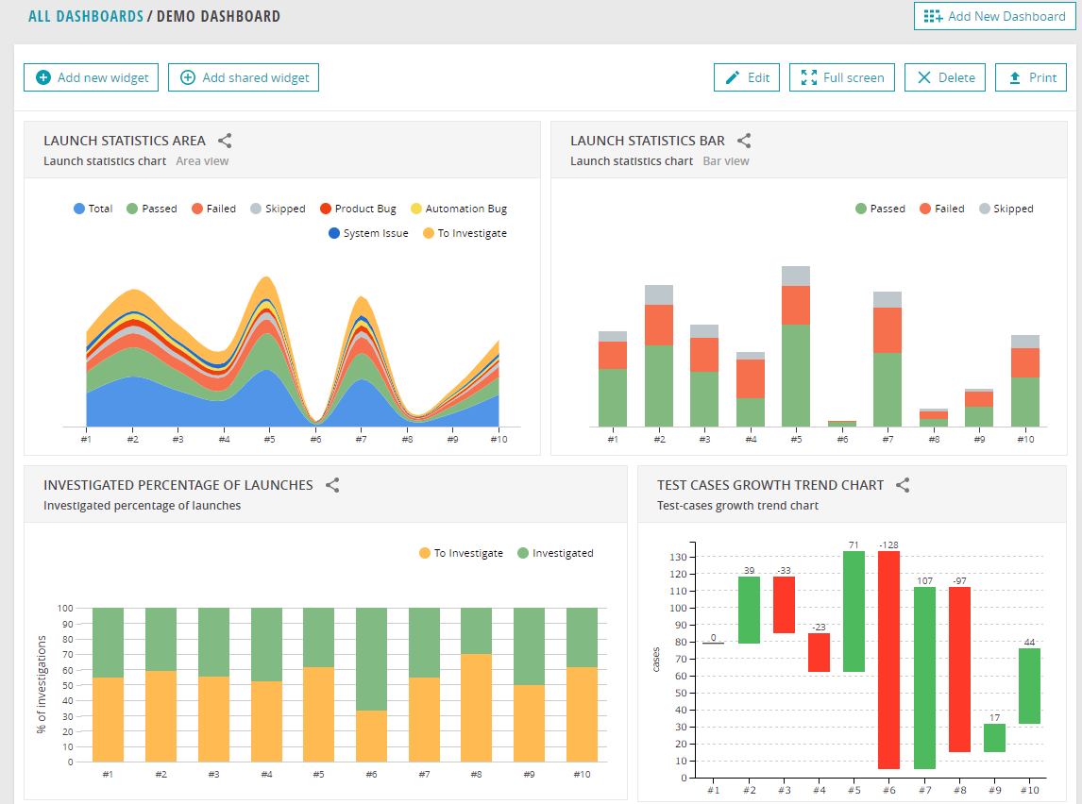Click Test-cases growth trend chart description
This screenshot has width=1082, height=804.
pyautogui.click(x=737, y=506)
